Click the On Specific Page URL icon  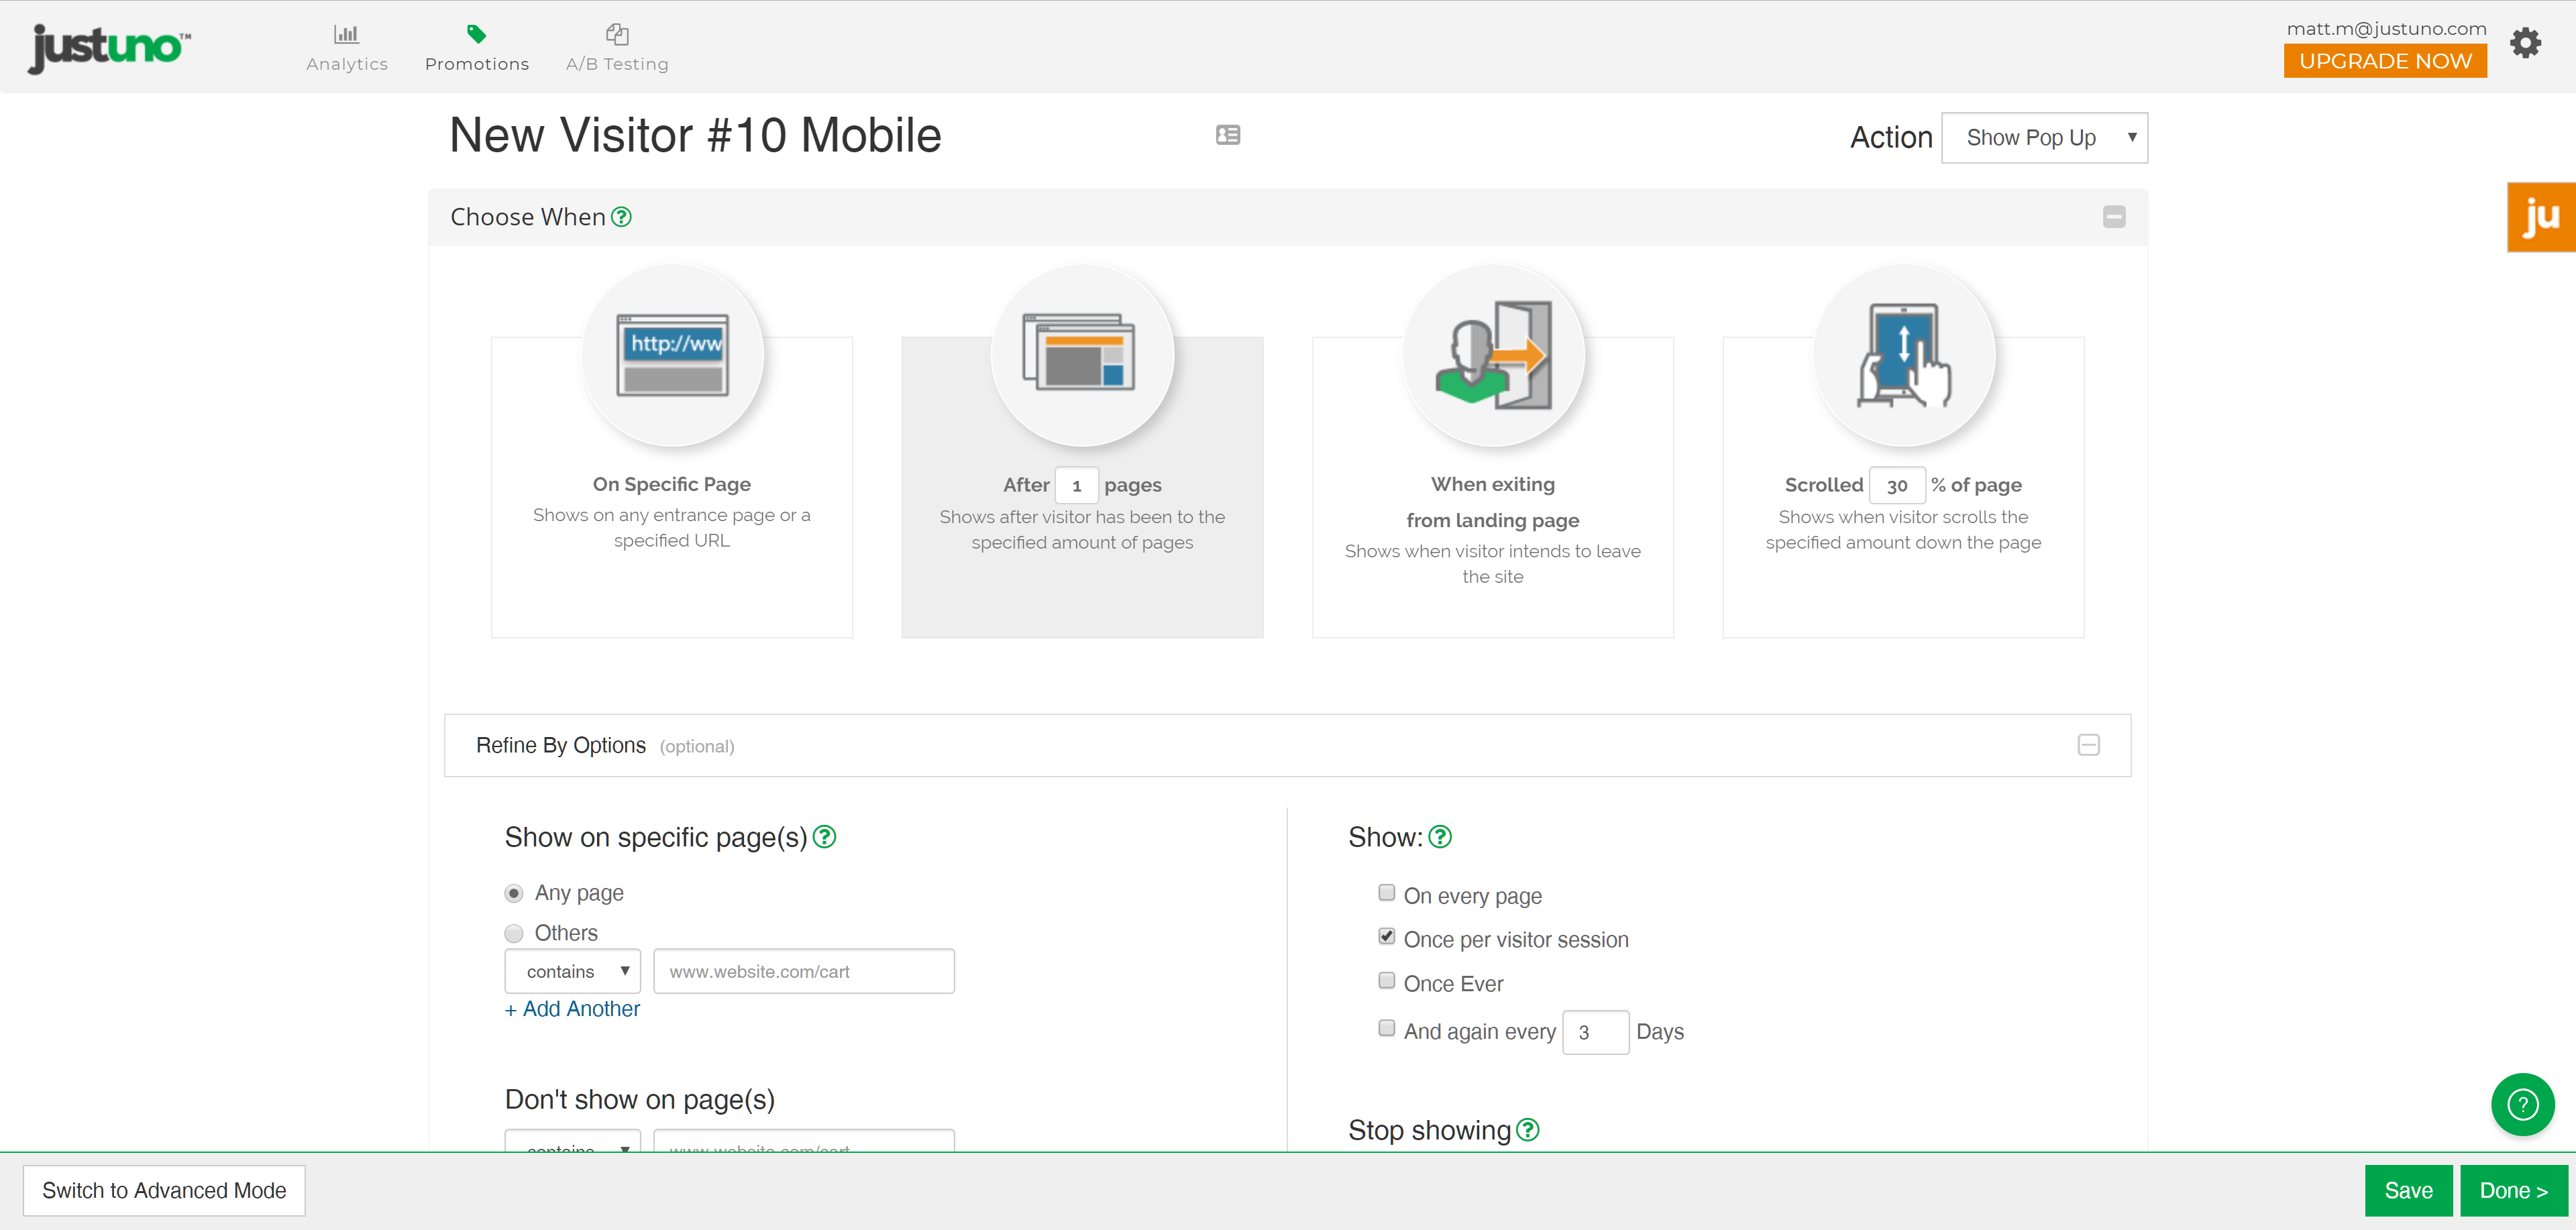672,355
